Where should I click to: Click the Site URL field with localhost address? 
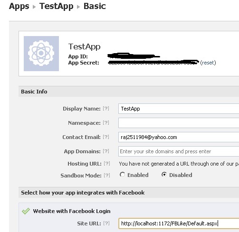(x=179, y=223)
